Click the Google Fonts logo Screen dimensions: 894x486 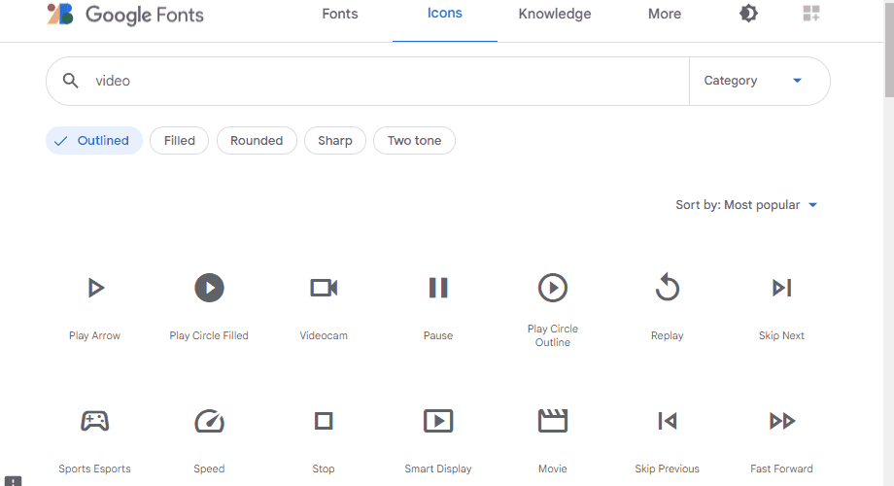coord(126,15)
